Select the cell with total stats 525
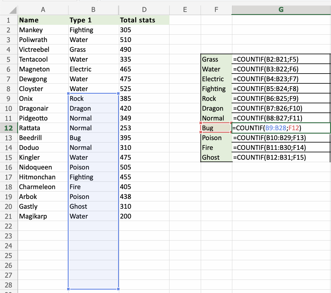Image resolution: width=331 pixels, height=293 pixels. 144,89
